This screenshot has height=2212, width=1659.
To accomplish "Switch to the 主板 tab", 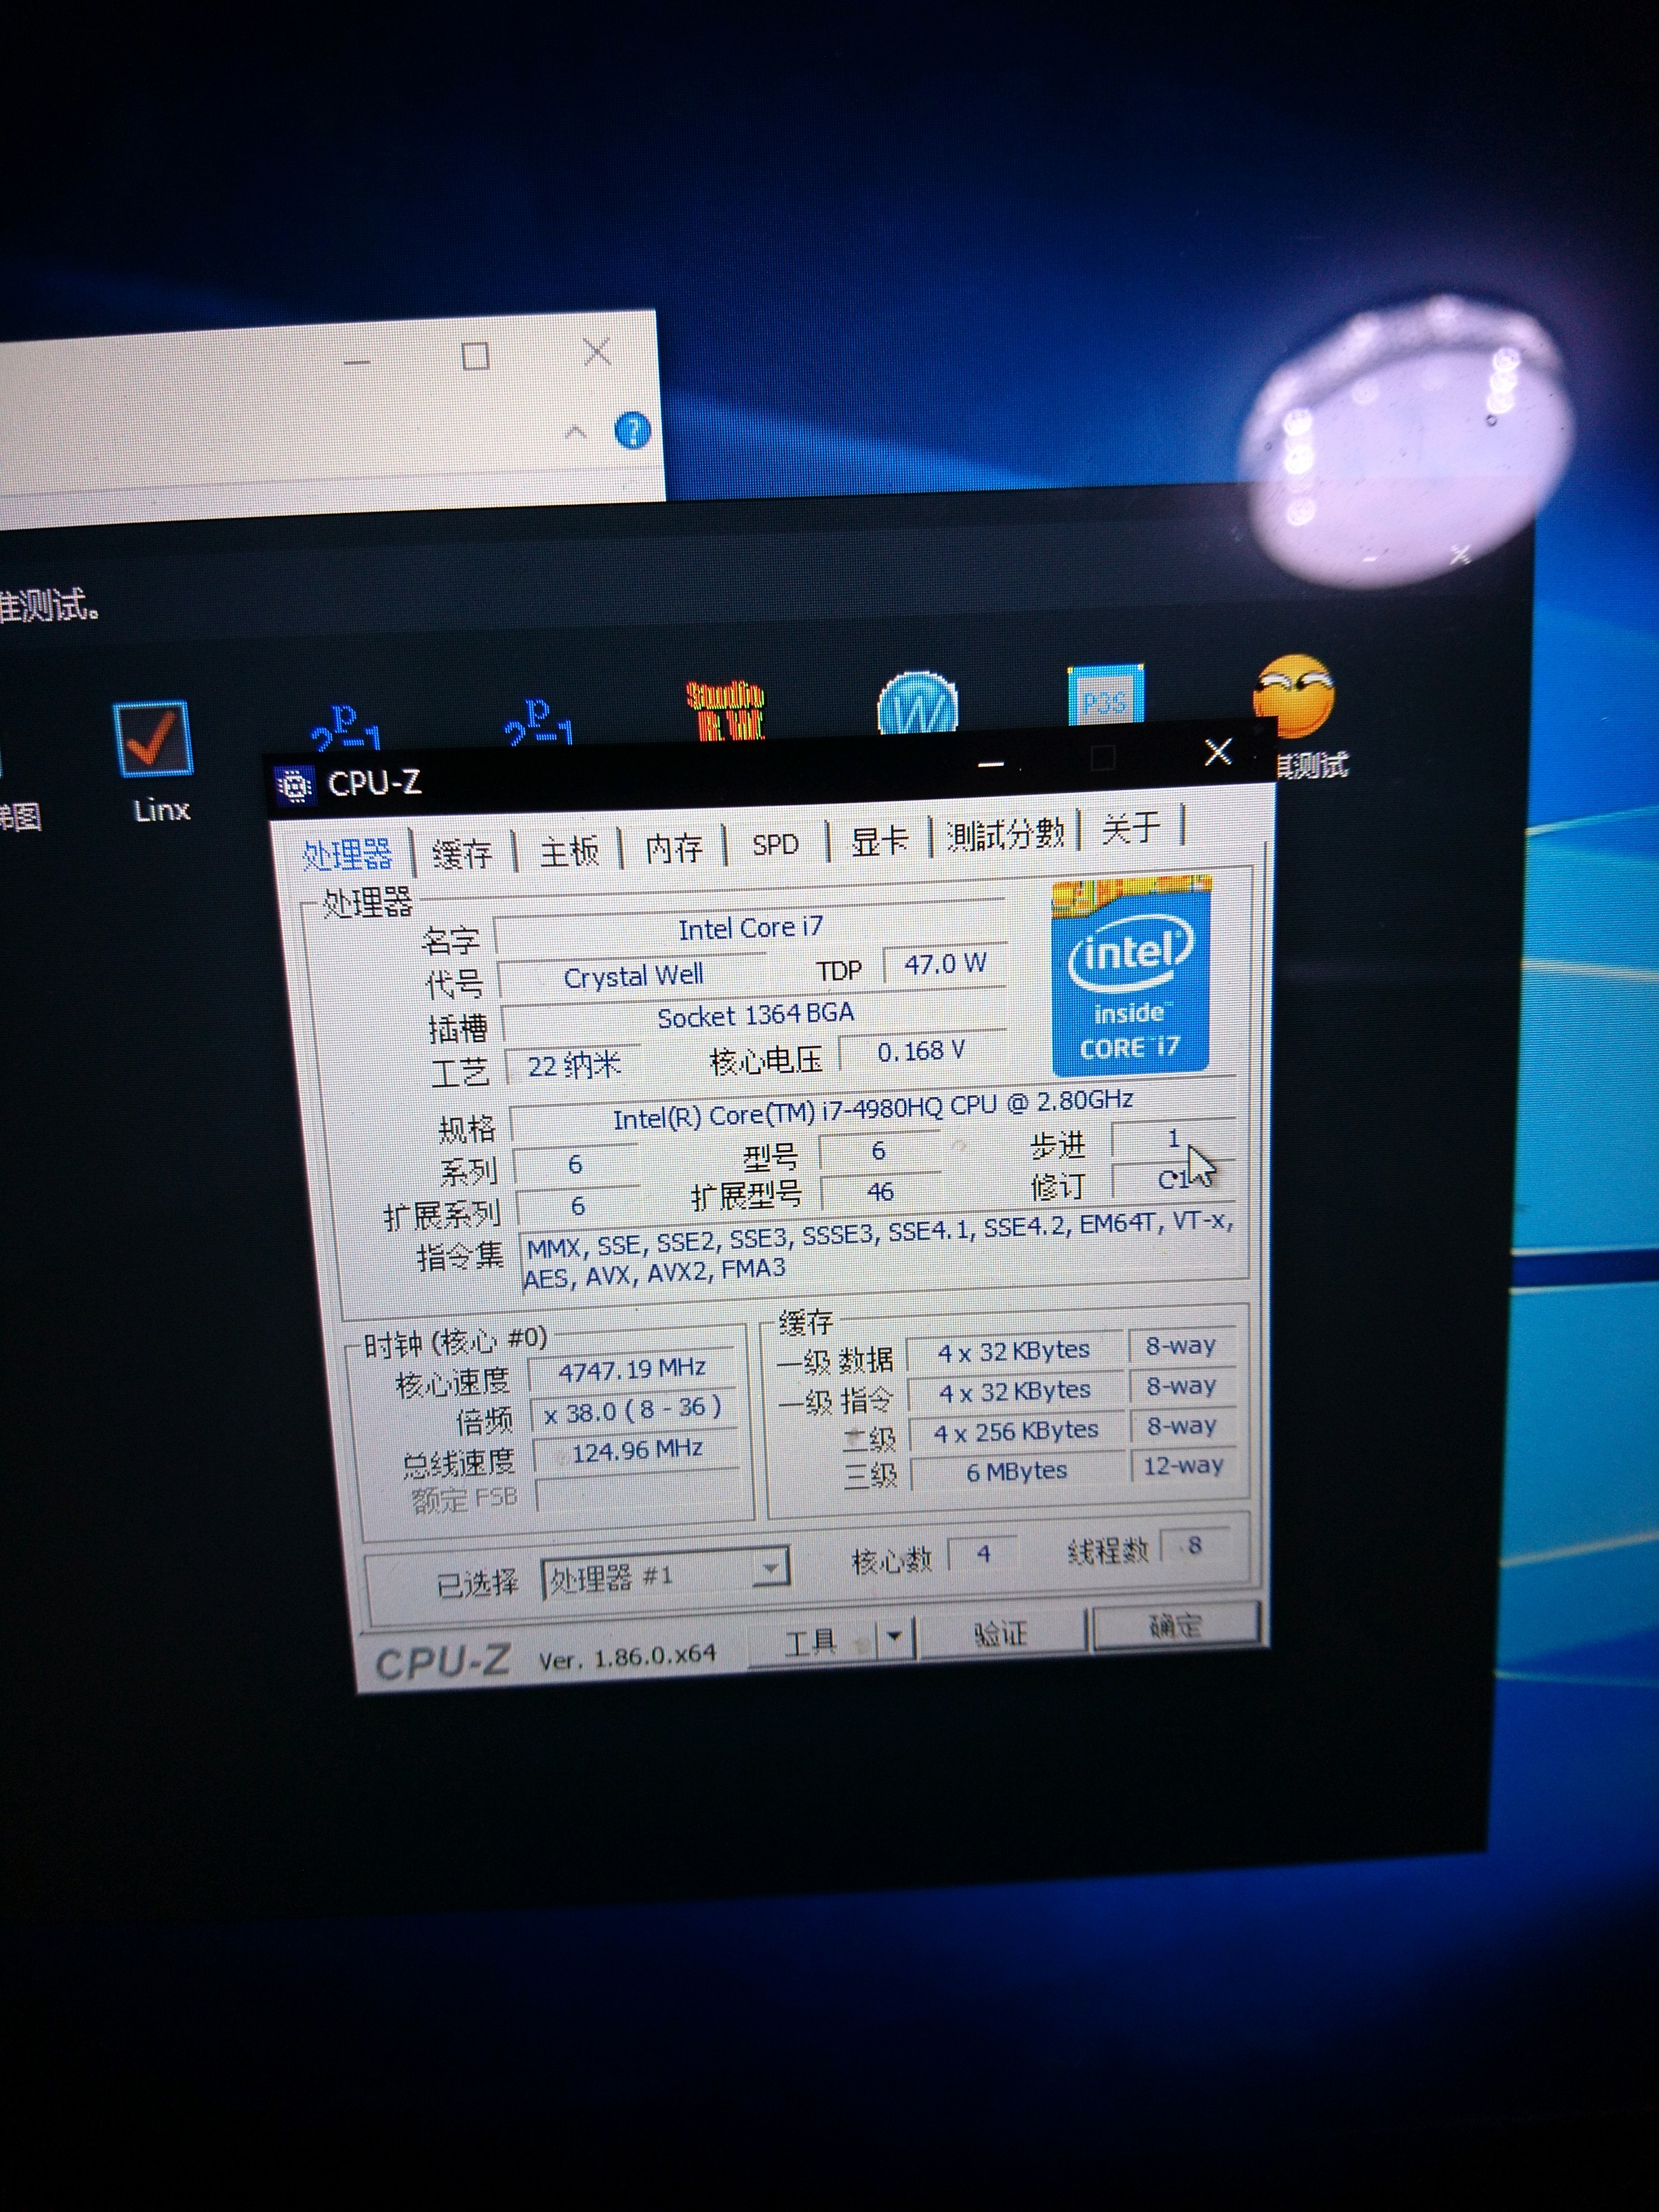I will click(x=569, y=850).
